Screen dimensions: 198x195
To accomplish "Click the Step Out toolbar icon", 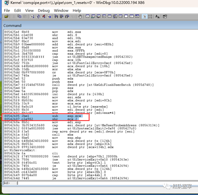I will [67, 16].
